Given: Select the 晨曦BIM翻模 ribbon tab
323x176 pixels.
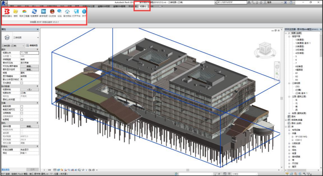Looking at the screenshot, I should point(119,6).
